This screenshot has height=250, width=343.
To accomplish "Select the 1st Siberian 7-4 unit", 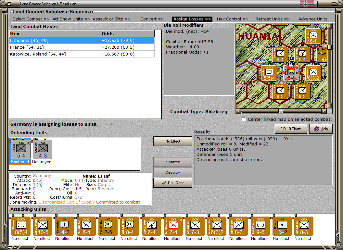I will [x=173, y=226].
